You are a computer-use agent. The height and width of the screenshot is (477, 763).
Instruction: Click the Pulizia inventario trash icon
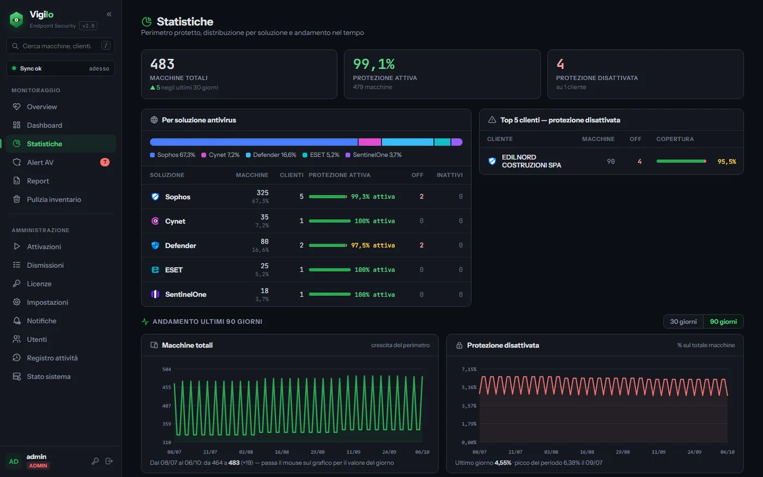16,200
